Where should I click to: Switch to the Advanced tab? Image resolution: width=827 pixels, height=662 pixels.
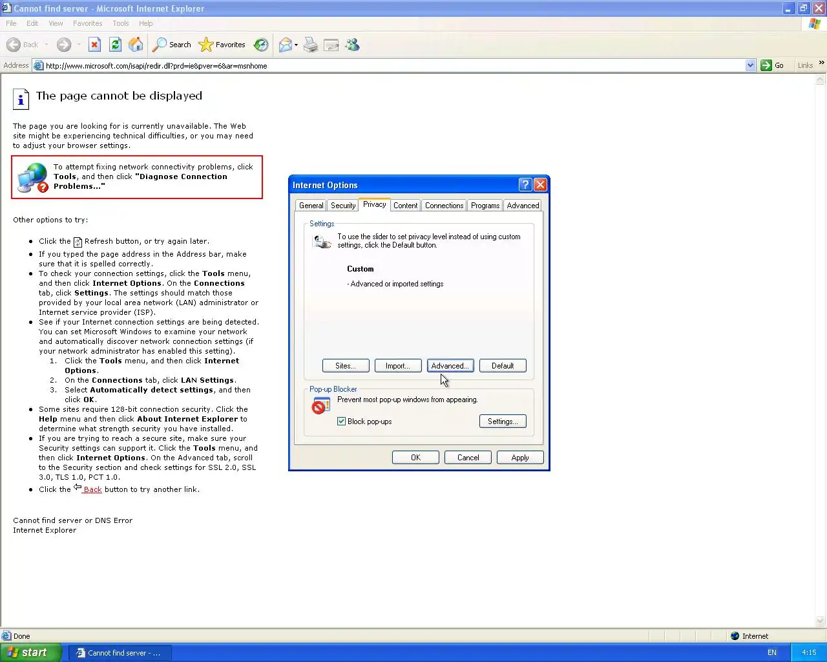[x=523, y=206]
